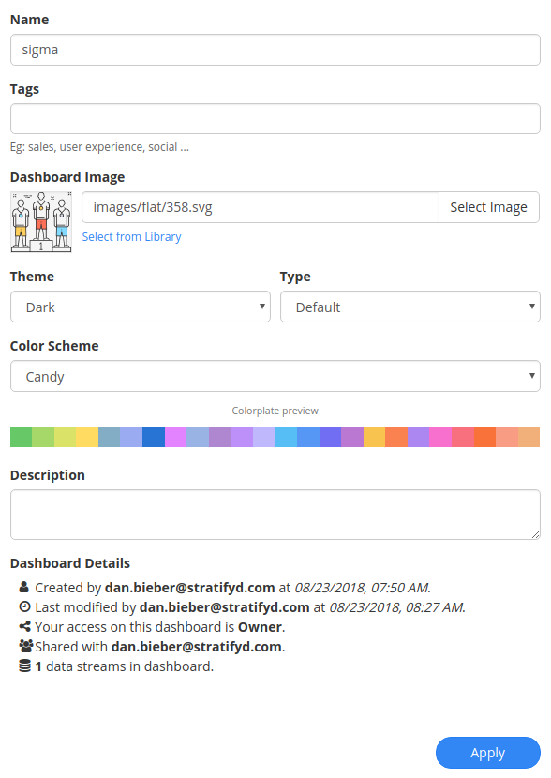Click the last peach swatch in colorplate preview

[x=529, y=437]
